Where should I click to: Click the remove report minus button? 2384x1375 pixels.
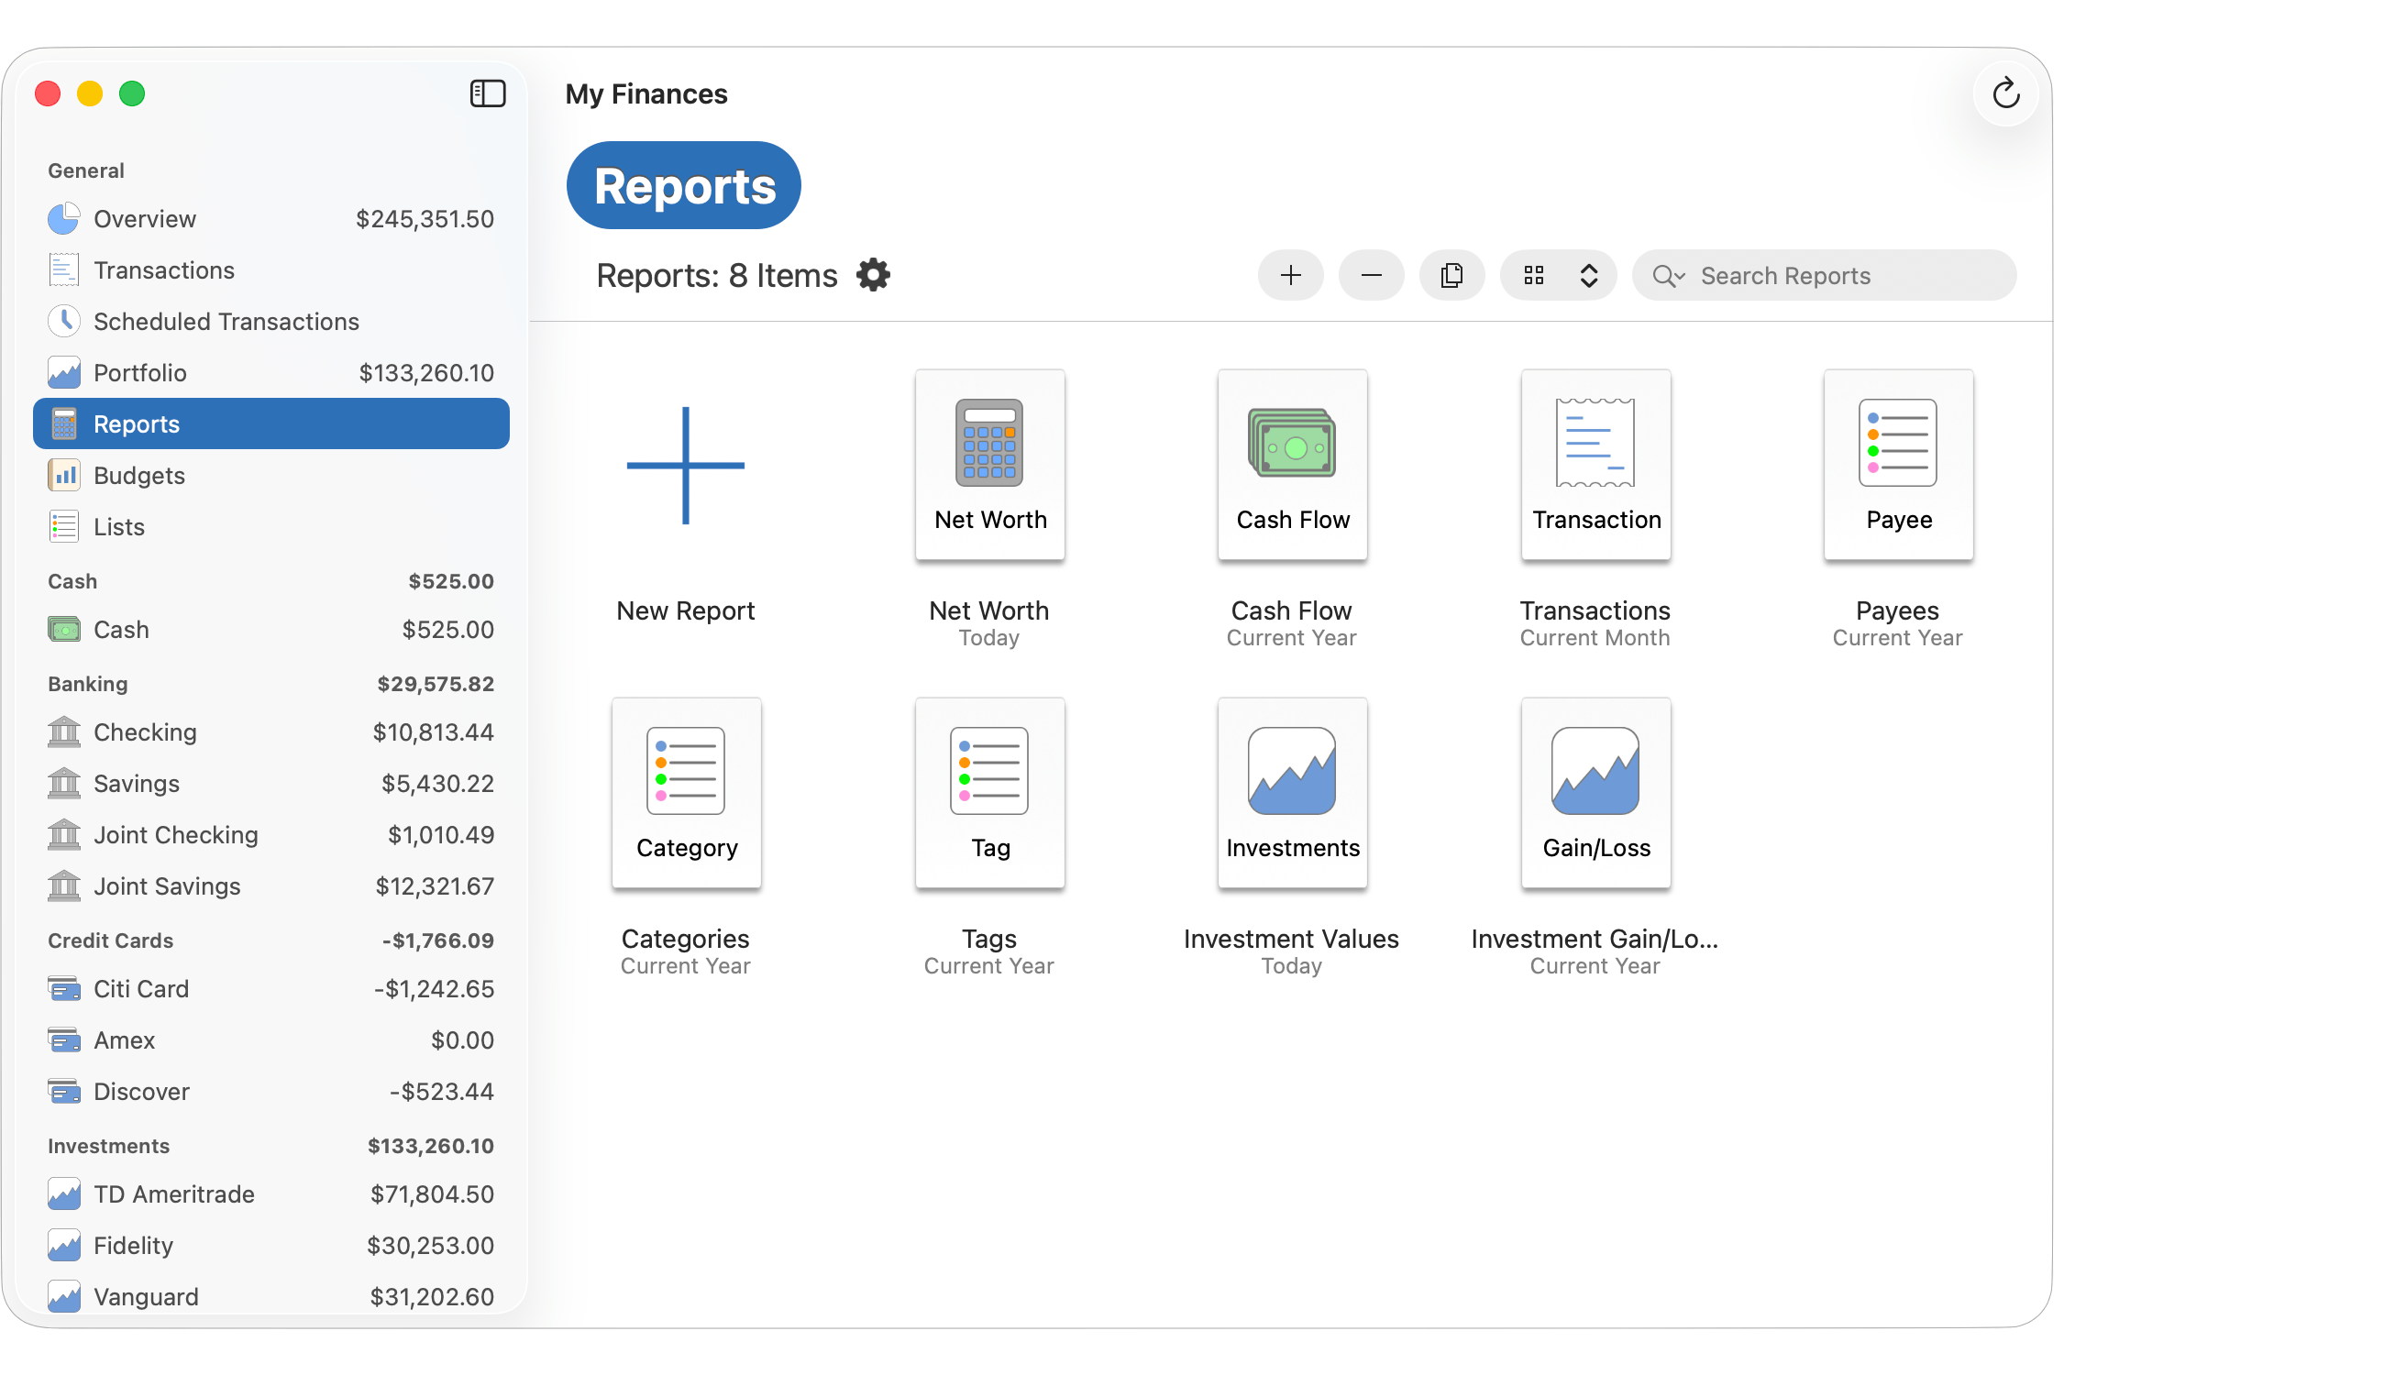(x=1371, y=275)
